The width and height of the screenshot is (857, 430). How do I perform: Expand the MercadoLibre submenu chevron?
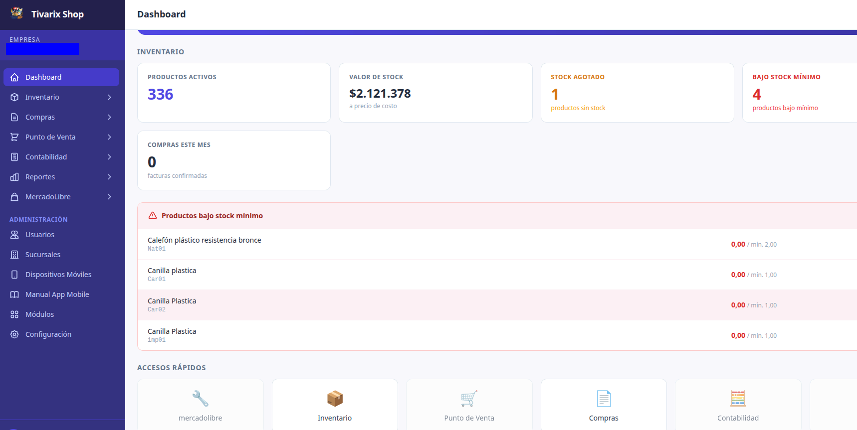[x=109, y=197]
